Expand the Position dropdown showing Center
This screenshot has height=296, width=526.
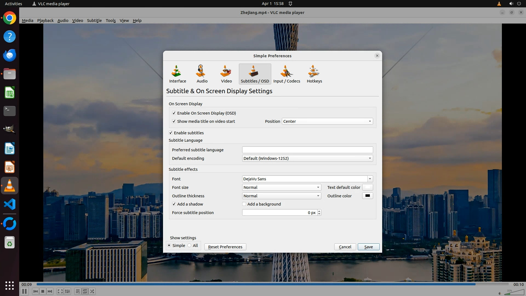(x=327, y=121)
